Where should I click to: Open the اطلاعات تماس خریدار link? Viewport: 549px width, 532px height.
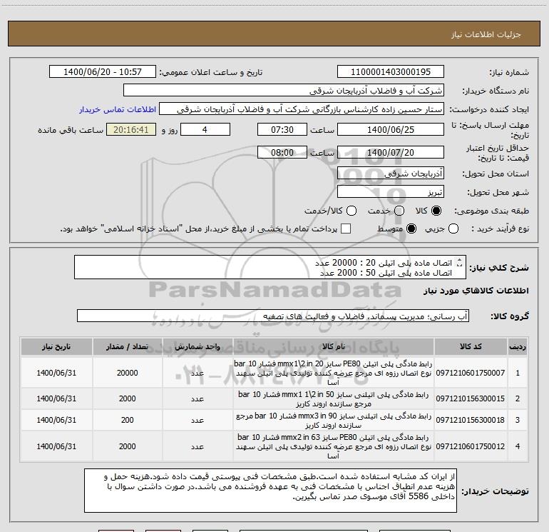click(118, 109)
